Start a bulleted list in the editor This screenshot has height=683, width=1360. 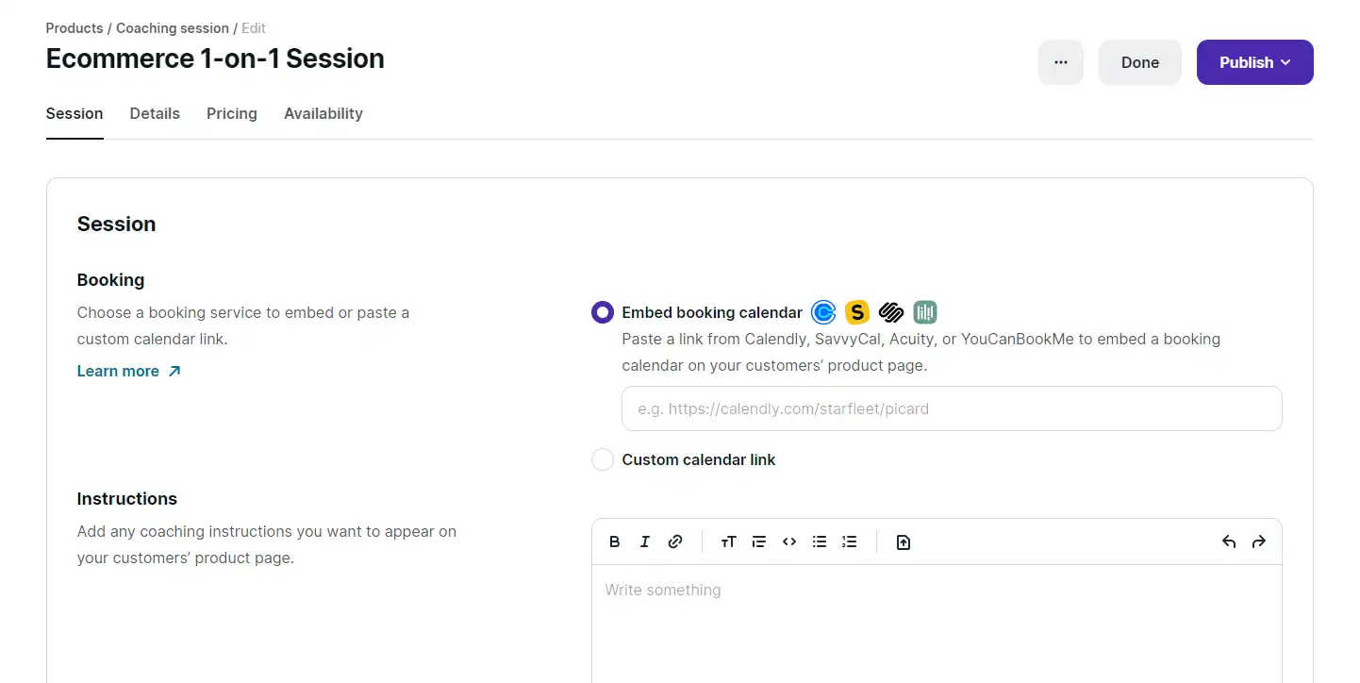point(820,541)
